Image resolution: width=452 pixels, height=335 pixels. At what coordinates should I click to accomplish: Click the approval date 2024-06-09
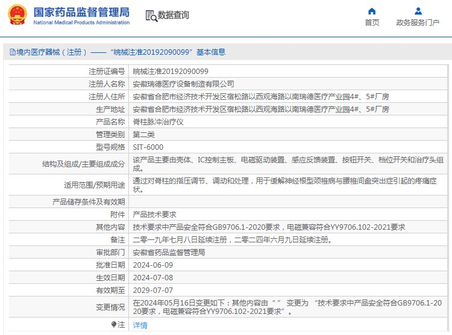click(x=152, y=265)
